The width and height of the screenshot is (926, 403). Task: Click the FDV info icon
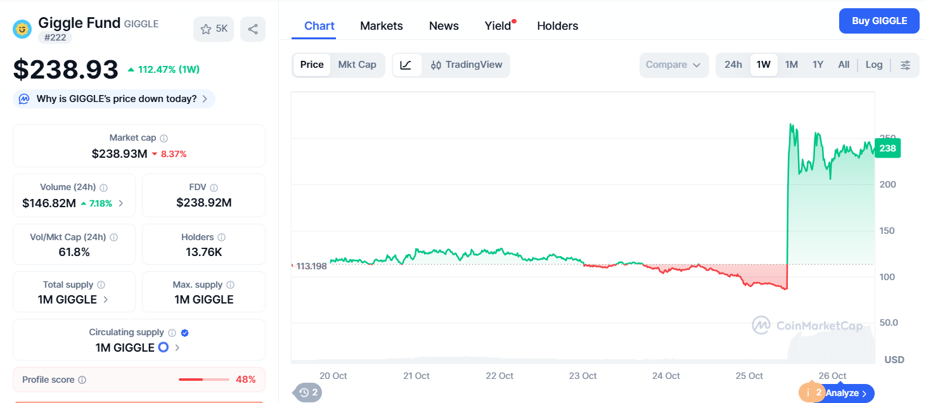pyautogui.click(x=214, y=188)
